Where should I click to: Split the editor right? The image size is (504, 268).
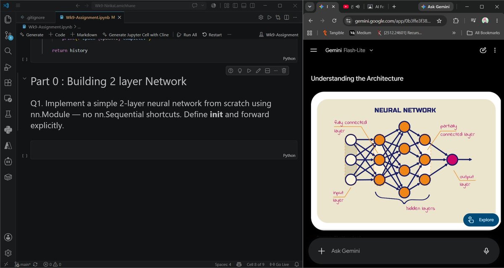(286, 17)
